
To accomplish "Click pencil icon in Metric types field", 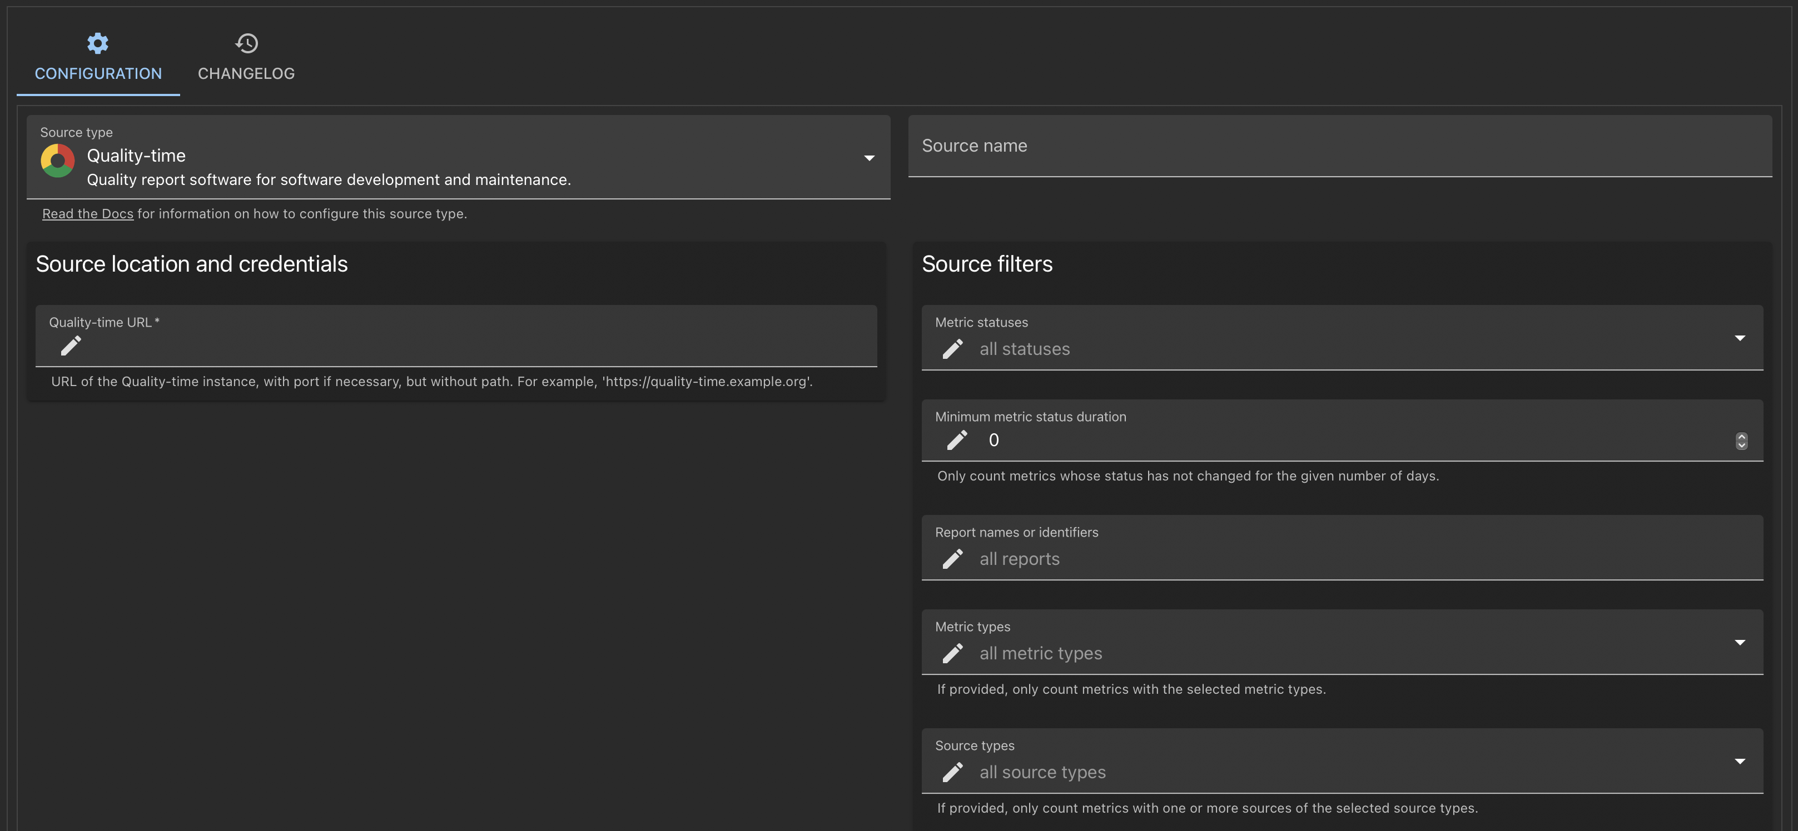I will (x=953, y=653).
